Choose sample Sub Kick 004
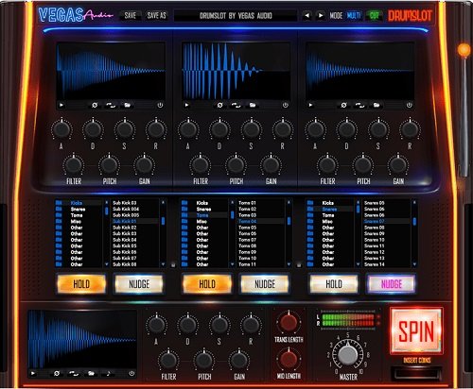 [x=135, y=209]
